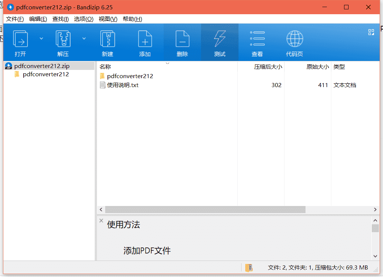The image size is (383, 277).
Task: Minimize the Bandizip window
Action: click(x=324, y=7)
